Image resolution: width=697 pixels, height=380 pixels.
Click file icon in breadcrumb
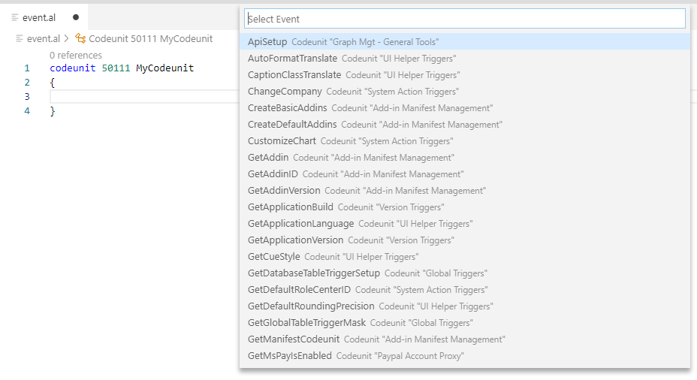(20, 38)
